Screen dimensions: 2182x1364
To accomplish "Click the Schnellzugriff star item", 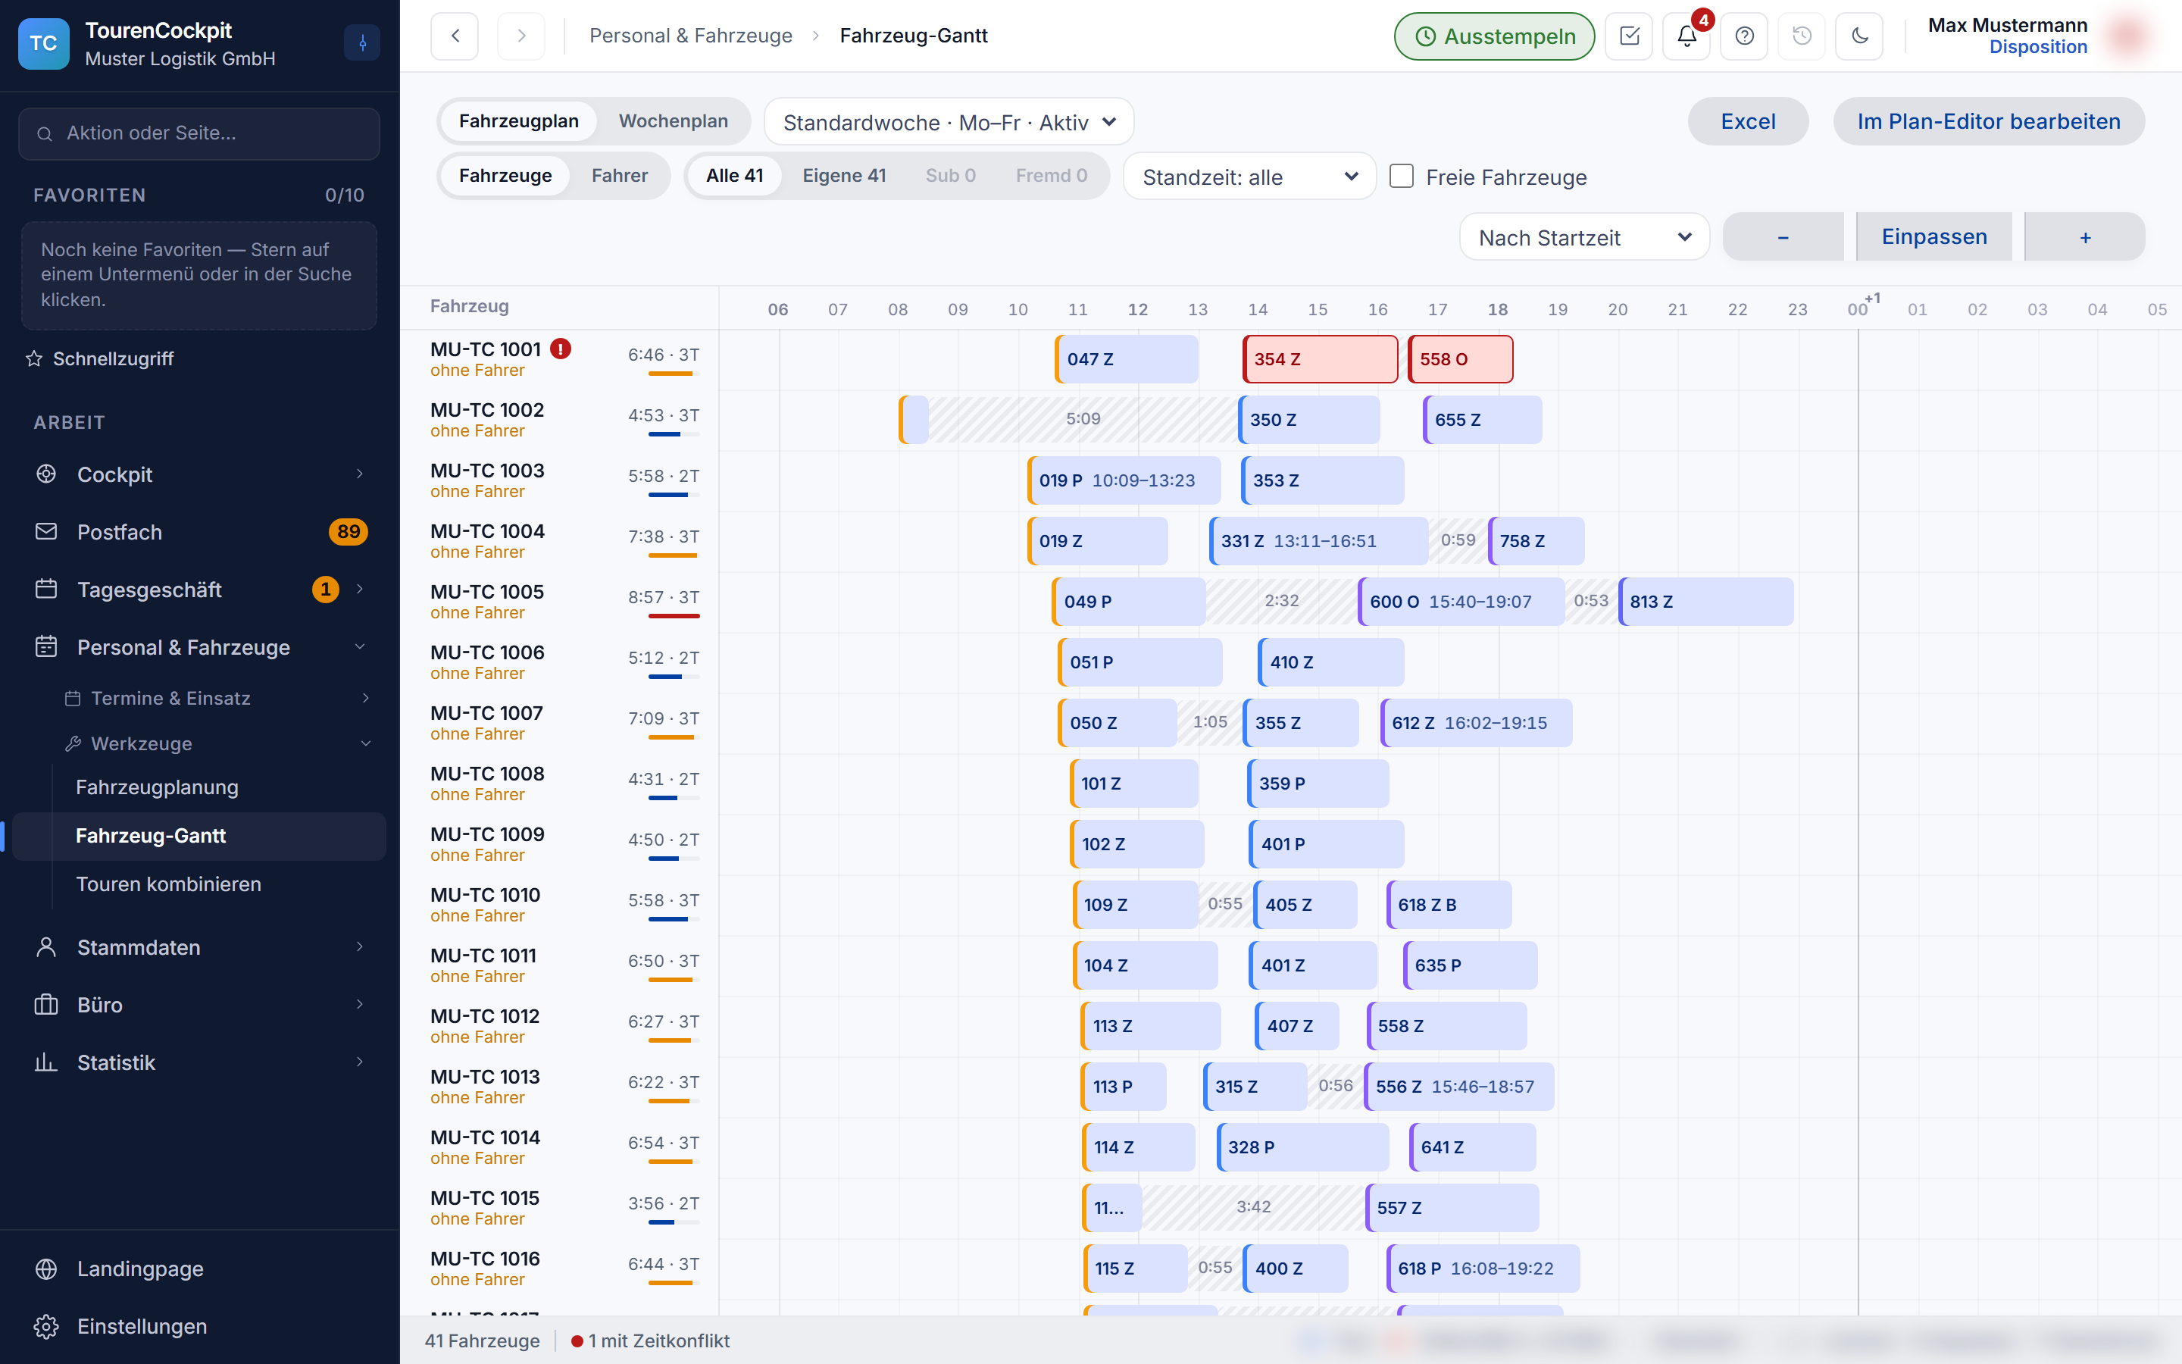I will point(100,359).
